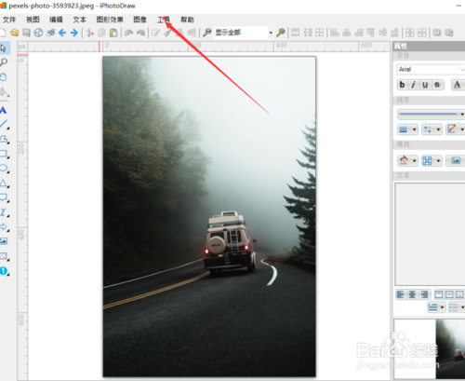Select the zoom magnifier tool in left toolbox
Screen dimensions: 465x381
click(4, 62)
